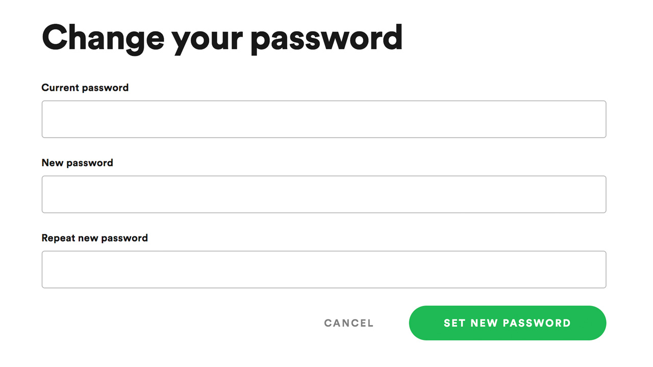The image size is (653, 367).
Task: Activate the field under "Repeat new password"
Action: point(323,269)
